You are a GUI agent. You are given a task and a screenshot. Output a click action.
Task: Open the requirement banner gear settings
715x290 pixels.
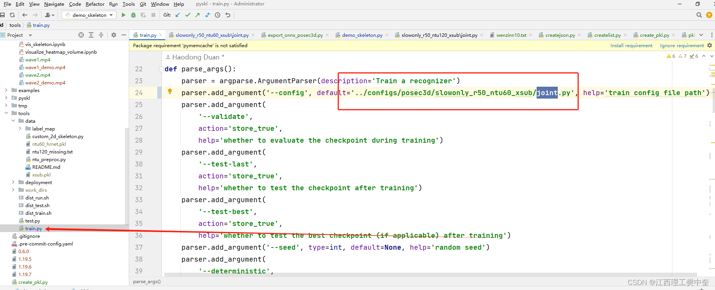[x=710, y=45]
